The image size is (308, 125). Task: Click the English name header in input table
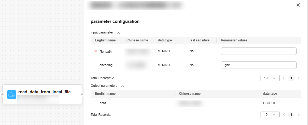click(x=105, y=40)
